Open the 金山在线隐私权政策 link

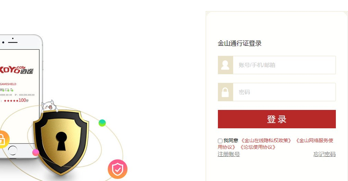[266, 140]
